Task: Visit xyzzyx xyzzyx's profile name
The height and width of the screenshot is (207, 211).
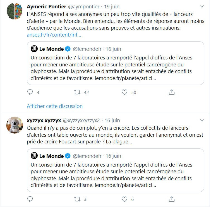Action: 44,121
